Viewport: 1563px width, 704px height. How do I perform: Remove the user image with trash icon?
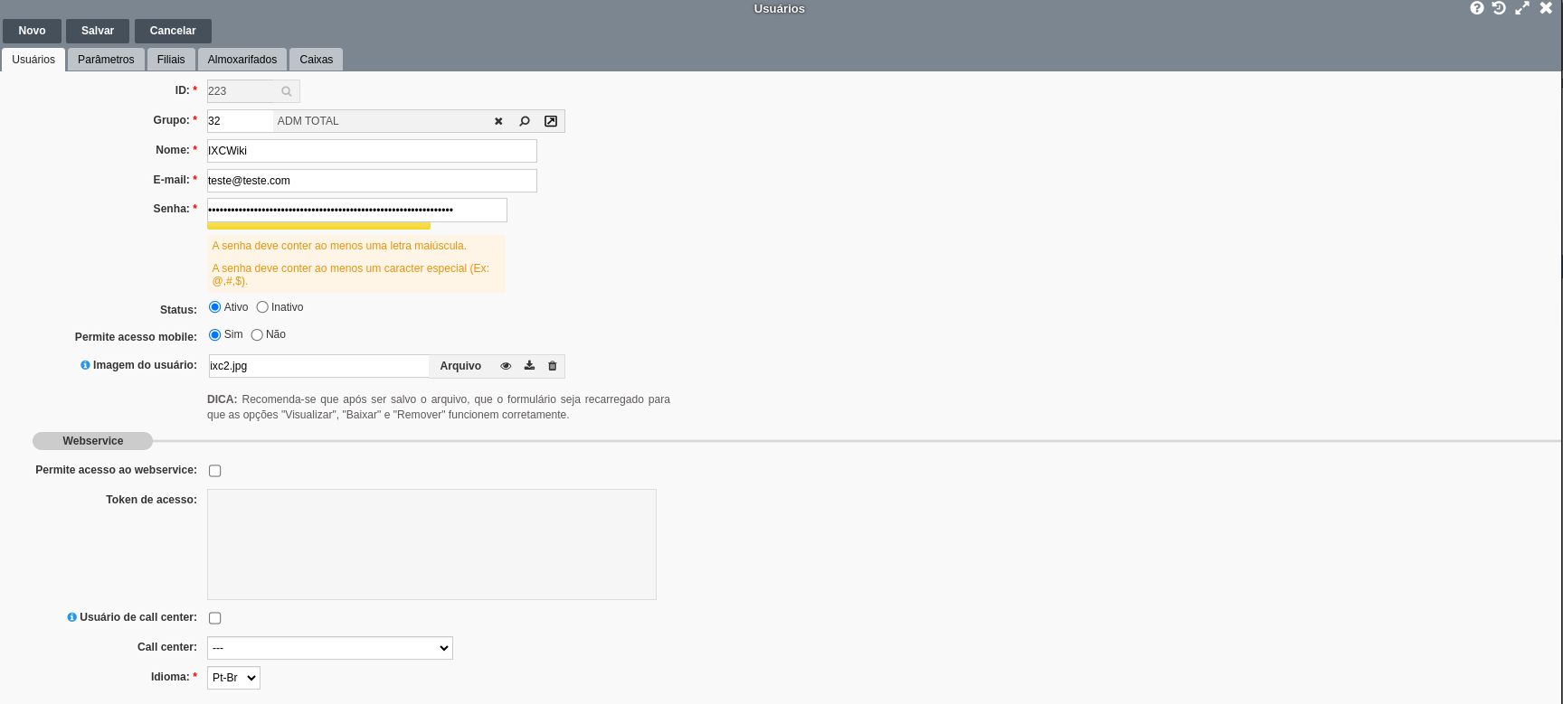click(x=553, y=366)
